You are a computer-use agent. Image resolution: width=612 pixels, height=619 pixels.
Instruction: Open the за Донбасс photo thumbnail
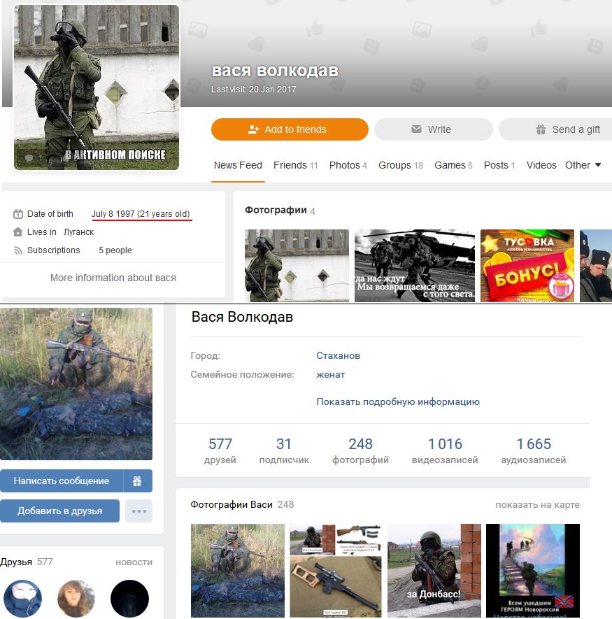434,571
